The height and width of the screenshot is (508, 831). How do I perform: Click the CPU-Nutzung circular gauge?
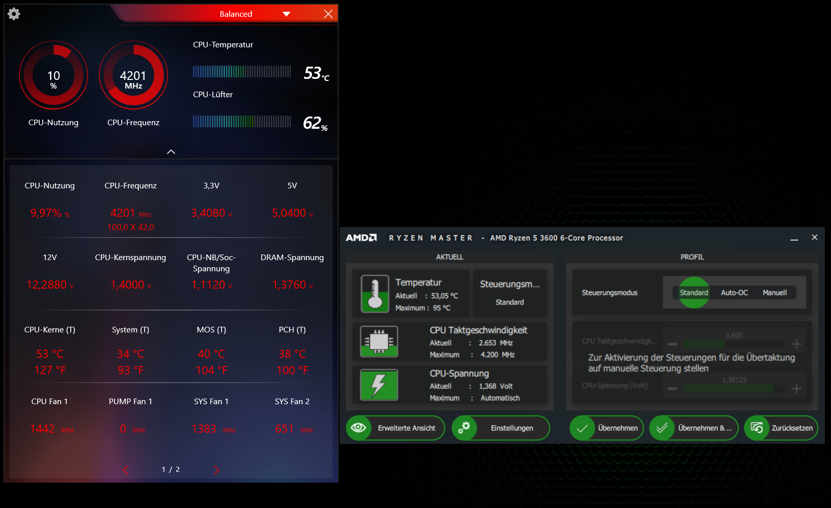pyautogui.click(x=53, y=75)
